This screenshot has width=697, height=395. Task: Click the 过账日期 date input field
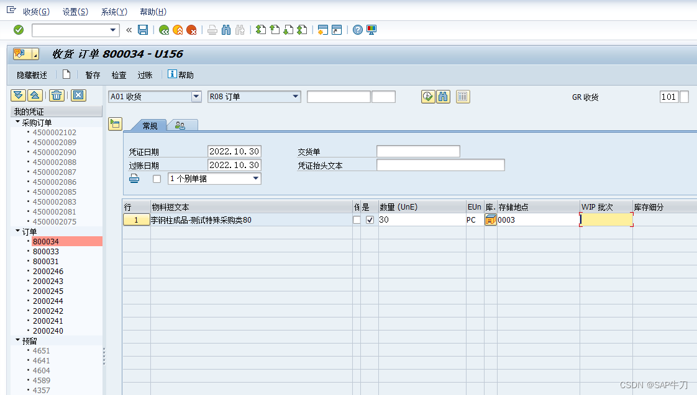coord(234,165)
